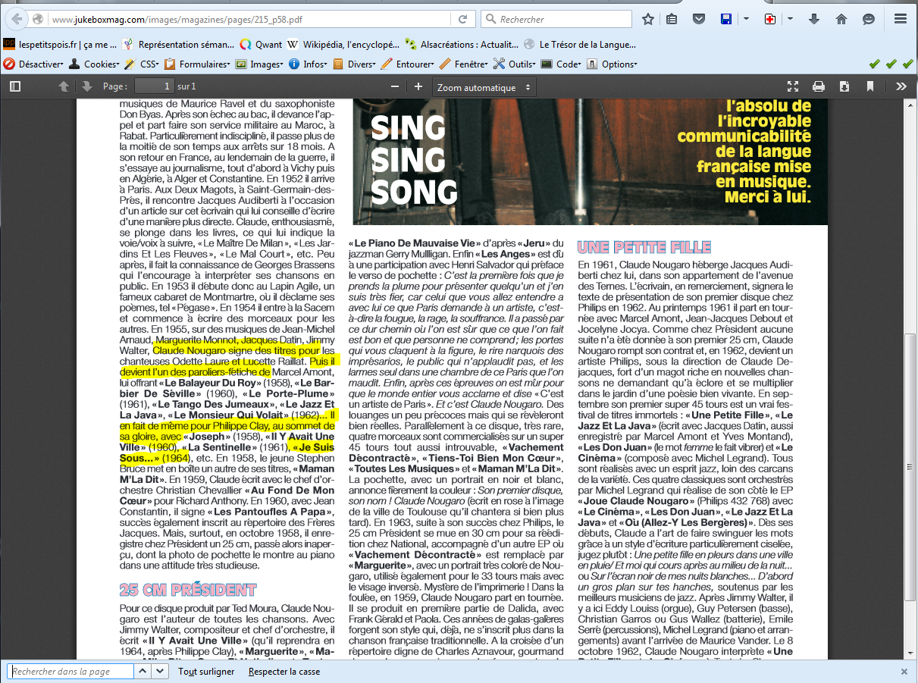Toggle Tout surligner in find bar
The image size is (918, 683).
coord(207,672)
